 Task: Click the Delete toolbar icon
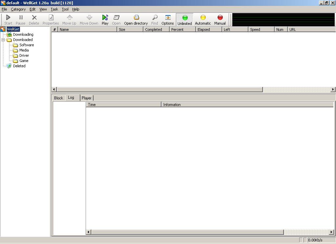pyautogui.click(x=34, y=18)
